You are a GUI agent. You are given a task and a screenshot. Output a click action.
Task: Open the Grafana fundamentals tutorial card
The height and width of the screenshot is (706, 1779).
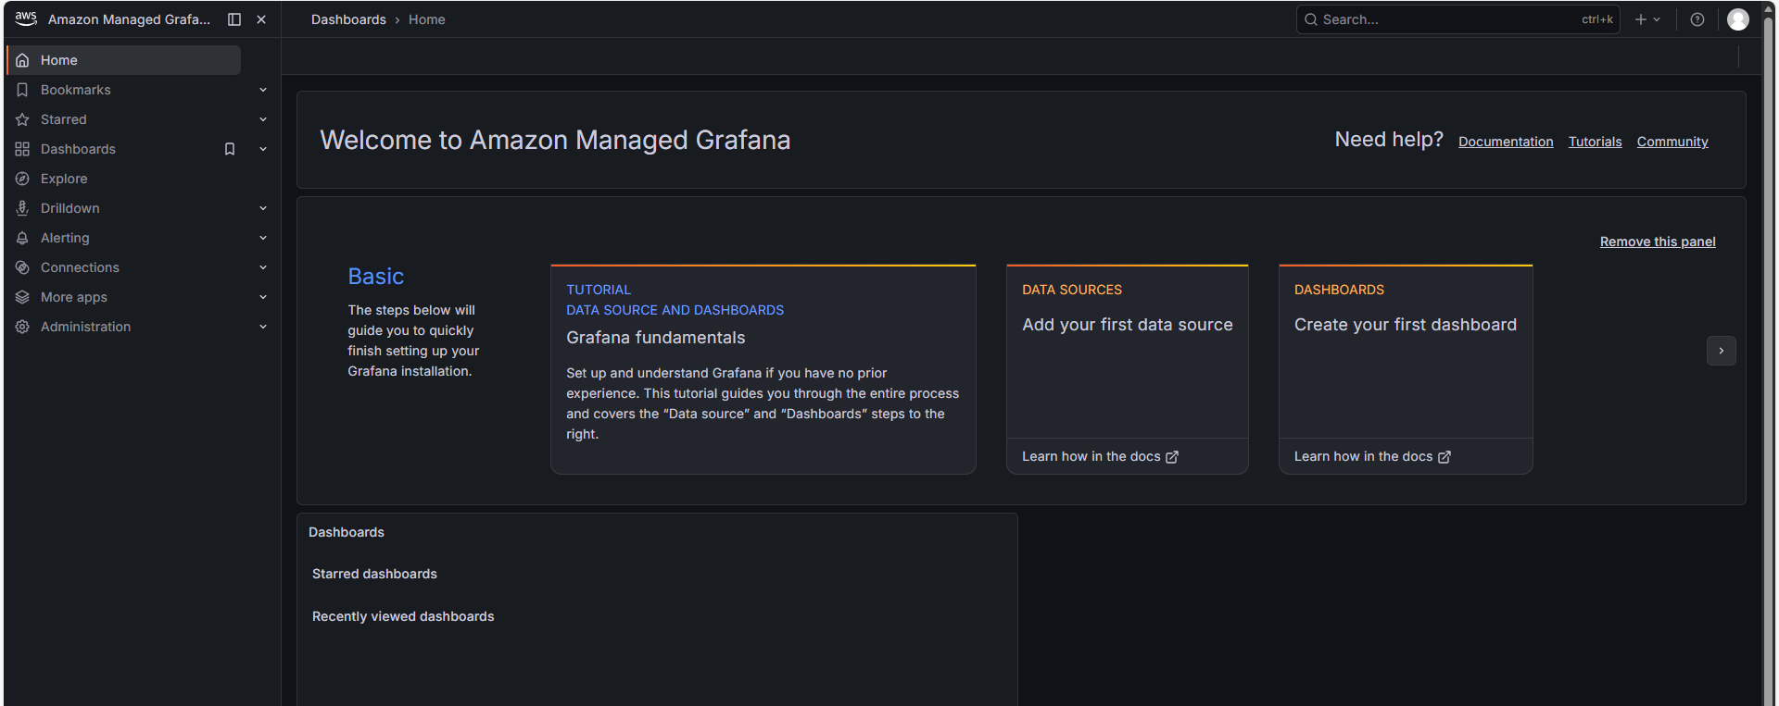(763, 369)
